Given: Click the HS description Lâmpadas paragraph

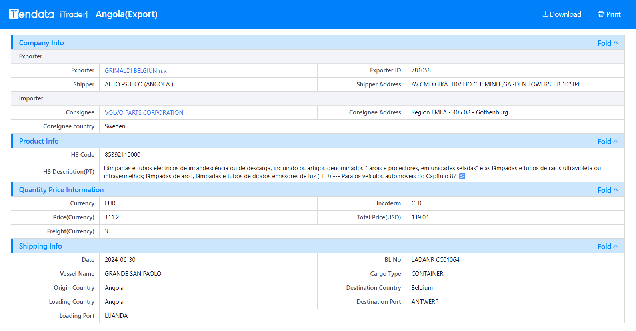Looking at the screenshot, I should pos(352,172).
